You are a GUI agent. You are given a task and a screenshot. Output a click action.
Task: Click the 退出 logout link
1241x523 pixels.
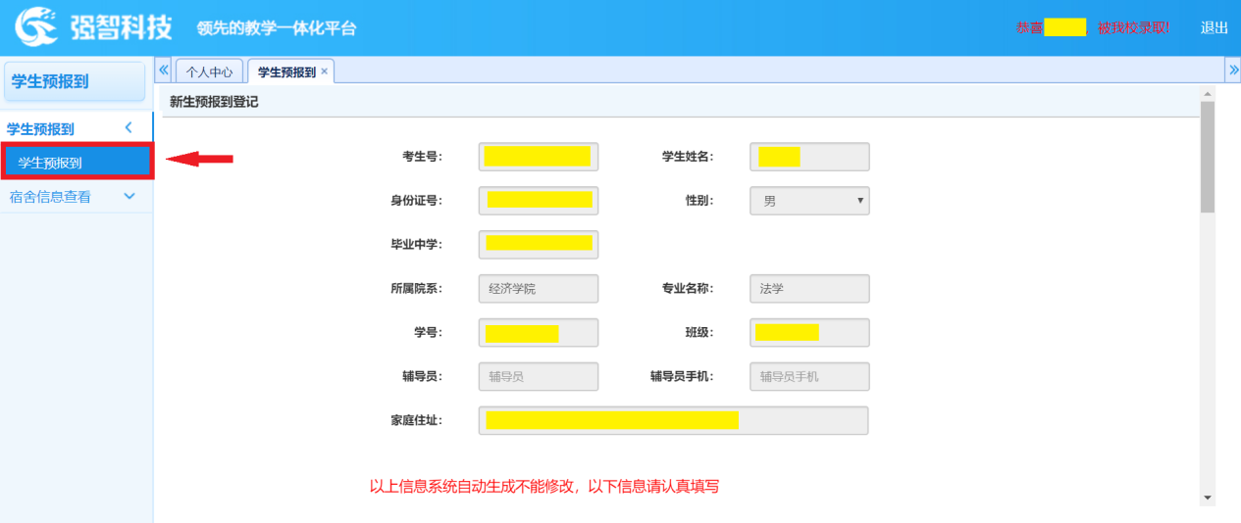(x=1214, y=27)
